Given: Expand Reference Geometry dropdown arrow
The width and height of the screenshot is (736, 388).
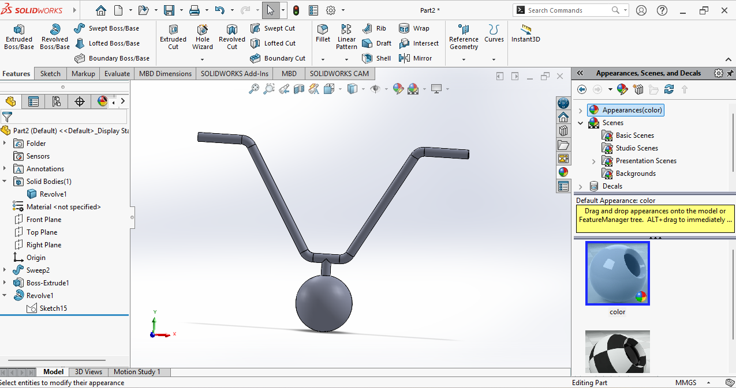Looking at the screenshot, I should (464, 59).
